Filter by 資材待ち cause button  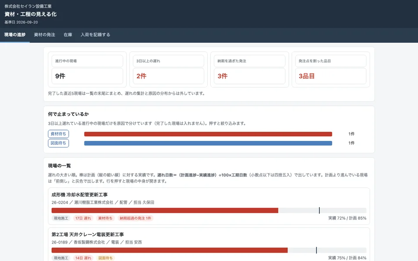(58, 134)
